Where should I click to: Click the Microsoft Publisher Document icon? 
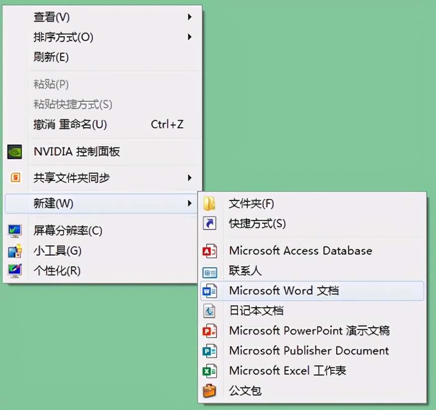coord(210,350)
